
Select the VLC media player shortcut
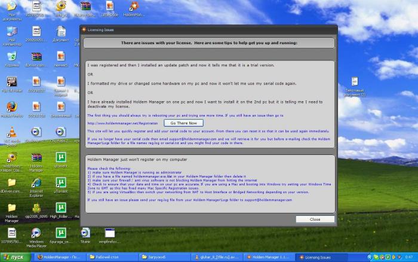[x=12, y=137]
